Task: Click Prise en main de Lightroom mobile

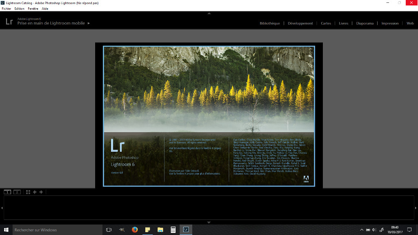Action: [x=51, y=23]
